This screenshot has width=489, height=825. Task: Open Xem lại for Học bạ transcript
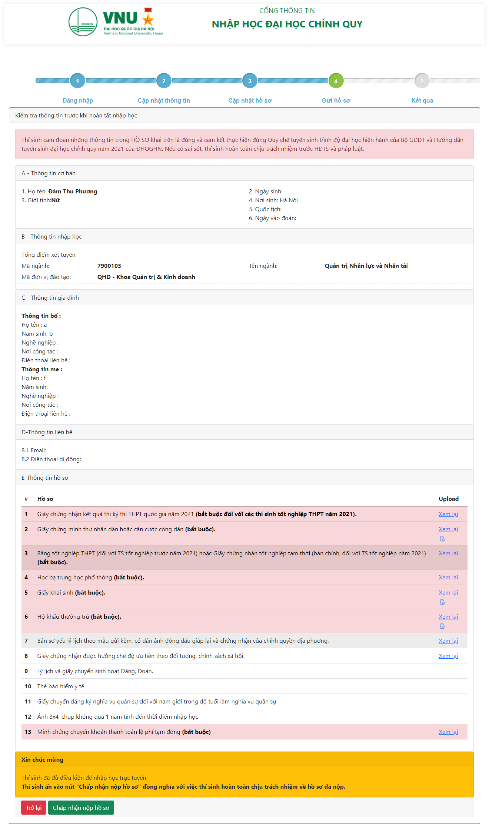(x=448, y=577)
